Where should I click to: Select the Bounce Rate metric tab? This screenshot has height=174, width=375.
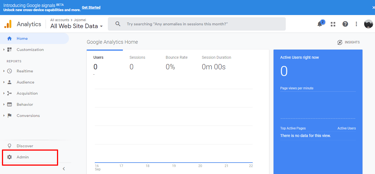[177, 64]
